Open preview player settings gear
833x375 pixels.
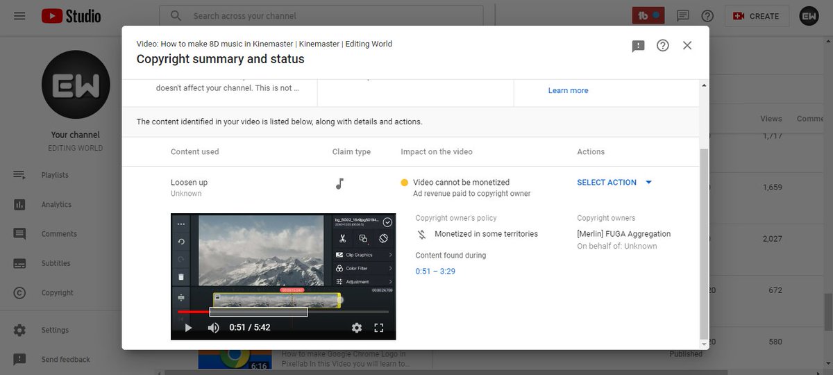(357, 328)
